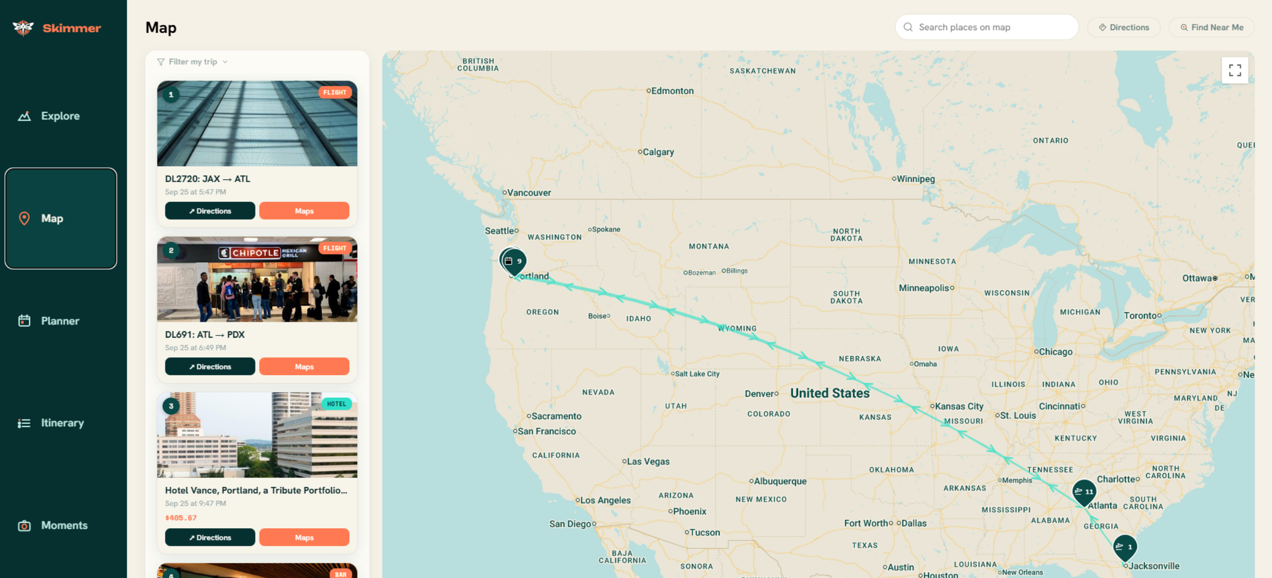This screenshot has height=578, width=1272.
Task: Click the Jacksonville map pin numbered 1
Action: 1125,547
